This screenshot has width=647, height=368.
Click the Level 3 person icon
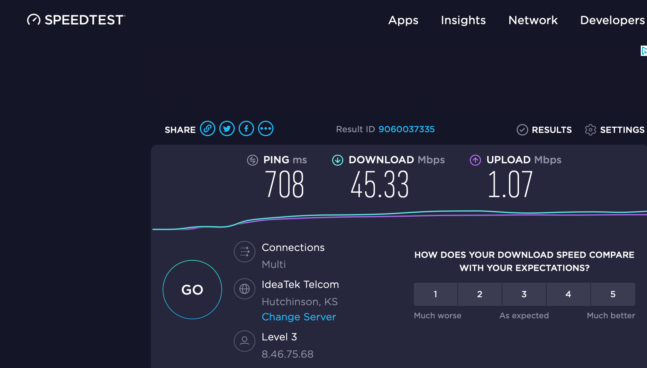click(244, 341)
